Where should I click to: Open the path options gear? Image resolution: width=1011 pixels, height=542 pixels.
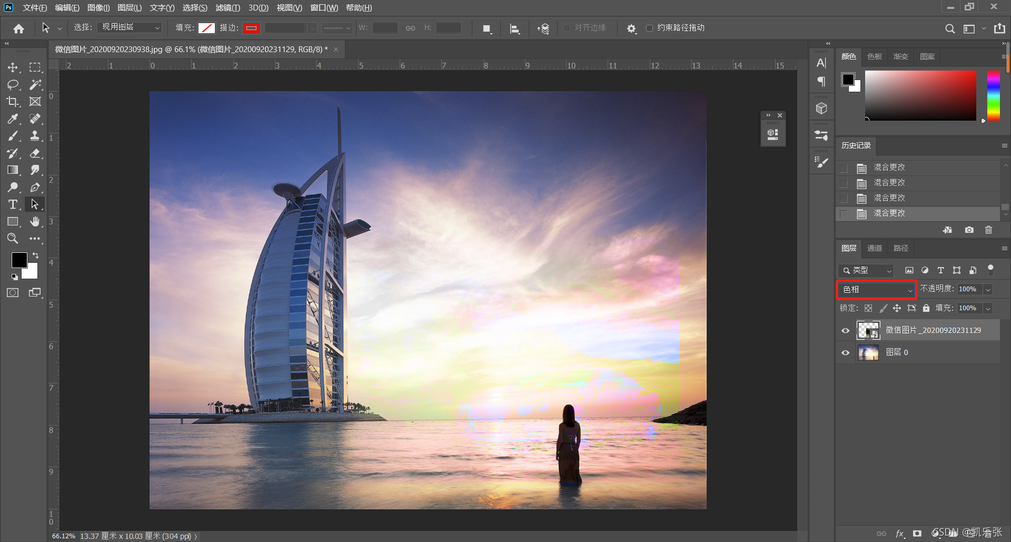coord(631,28)
